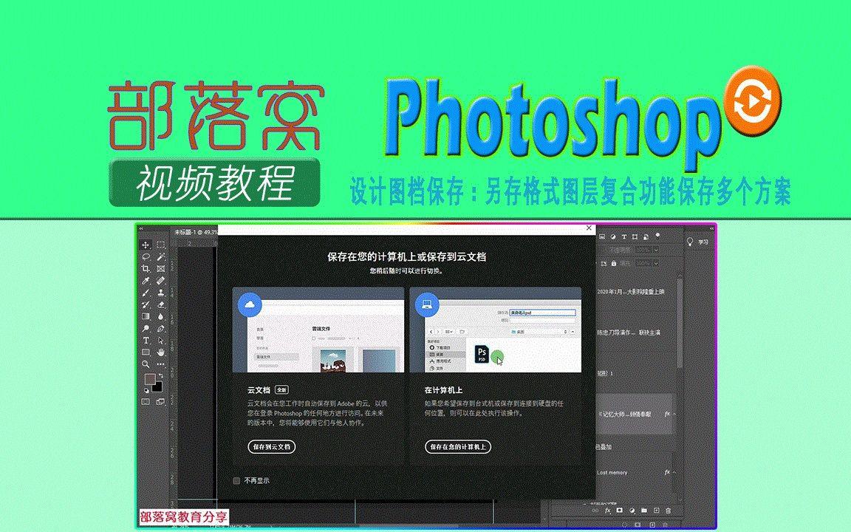851x532 pixels.
Task: Open the background color swatch
Action: [x=158, y=388]
